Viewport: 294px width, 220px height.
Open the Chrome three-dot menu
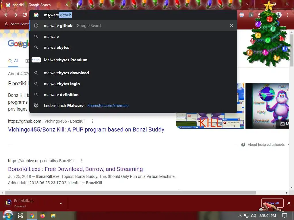pyautogui.click(x=288, y=15)
